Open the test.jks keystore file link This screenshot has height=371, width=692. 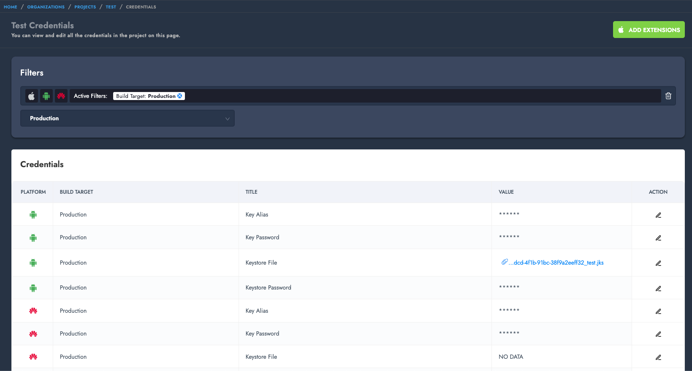[x=556, y=263]
